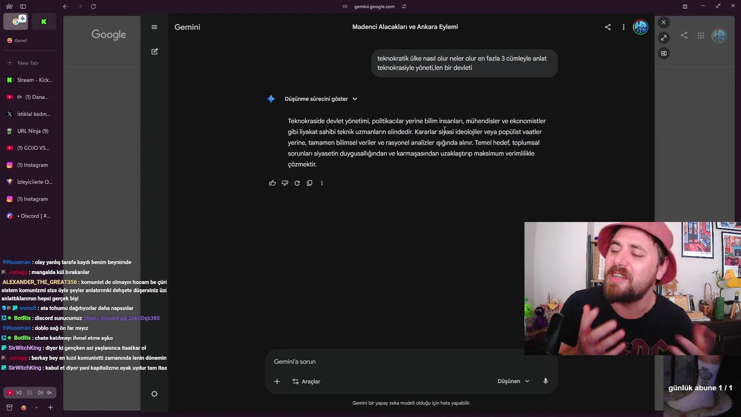This screenshot has width=741, height=417.
Task: Switch to the 'istiklal kadın...' X tab
Action: click(x=30, y=114)
